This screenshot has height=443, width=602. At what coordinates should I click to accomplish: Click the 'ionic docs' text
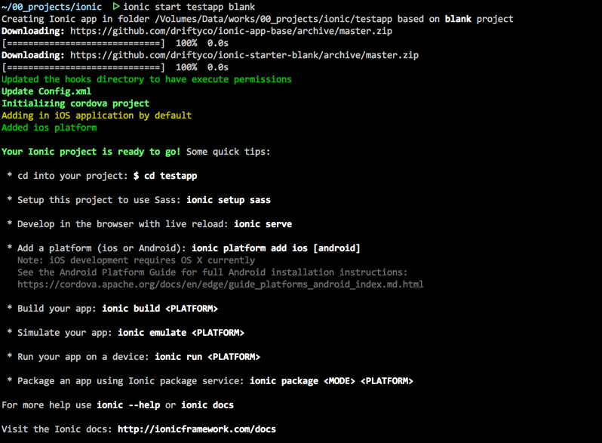[207, 405]
